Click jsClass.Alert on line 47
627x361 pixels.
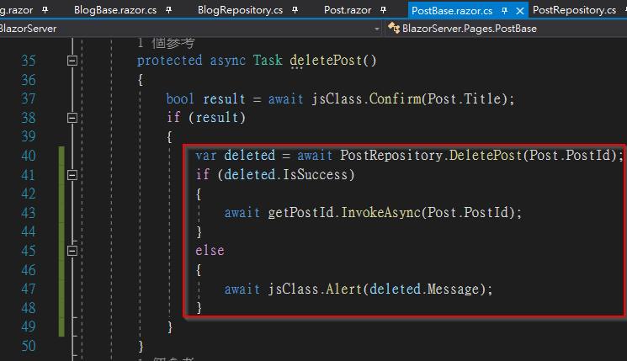point(315,289)
